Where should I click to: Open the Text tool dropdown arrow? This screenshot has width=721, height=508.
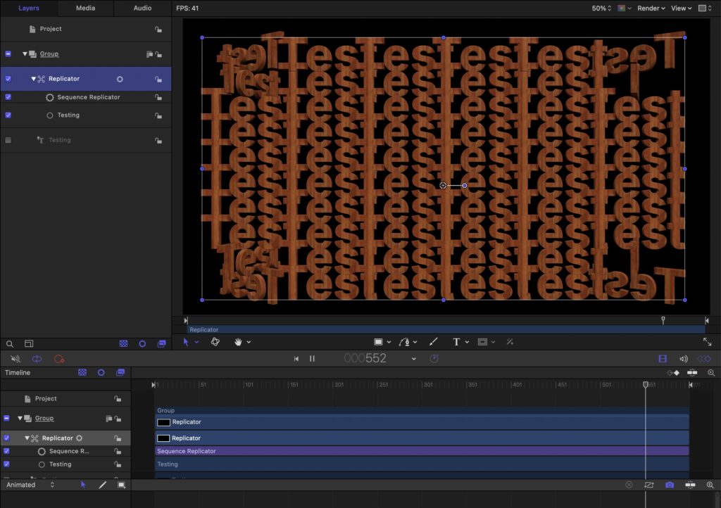[468, 342]
